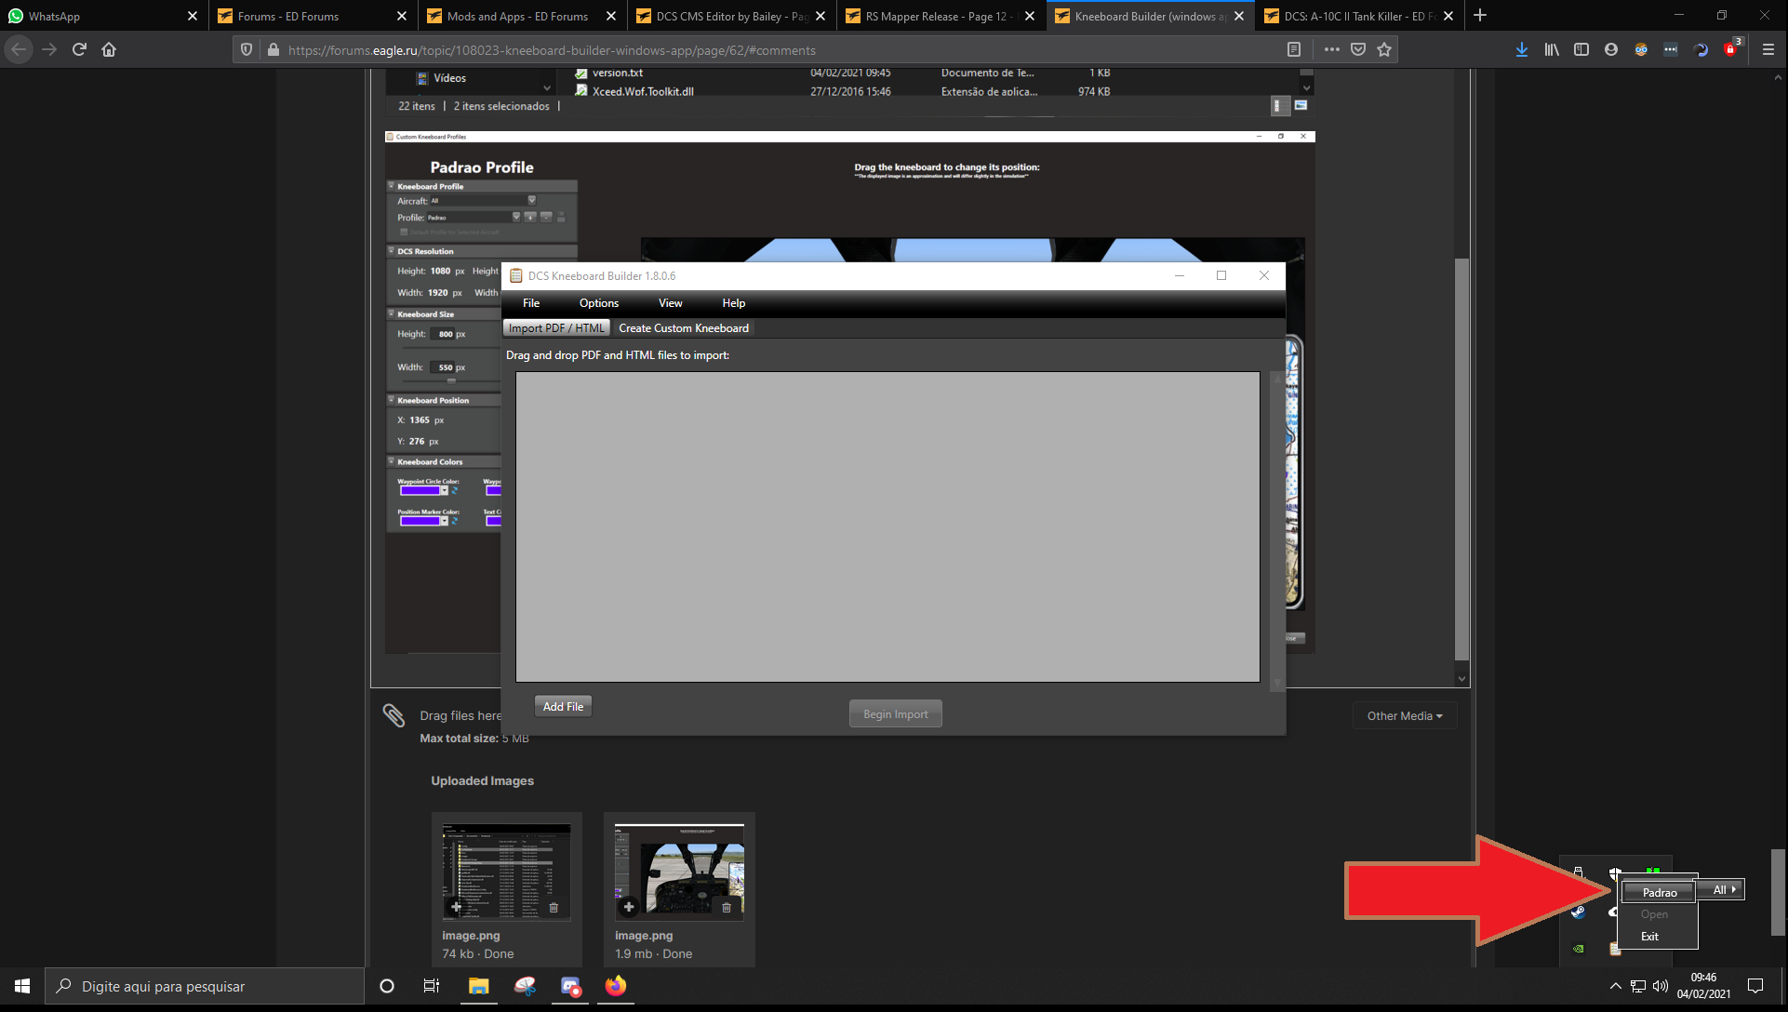Add new profile with plus button

[x=530, y=217]
